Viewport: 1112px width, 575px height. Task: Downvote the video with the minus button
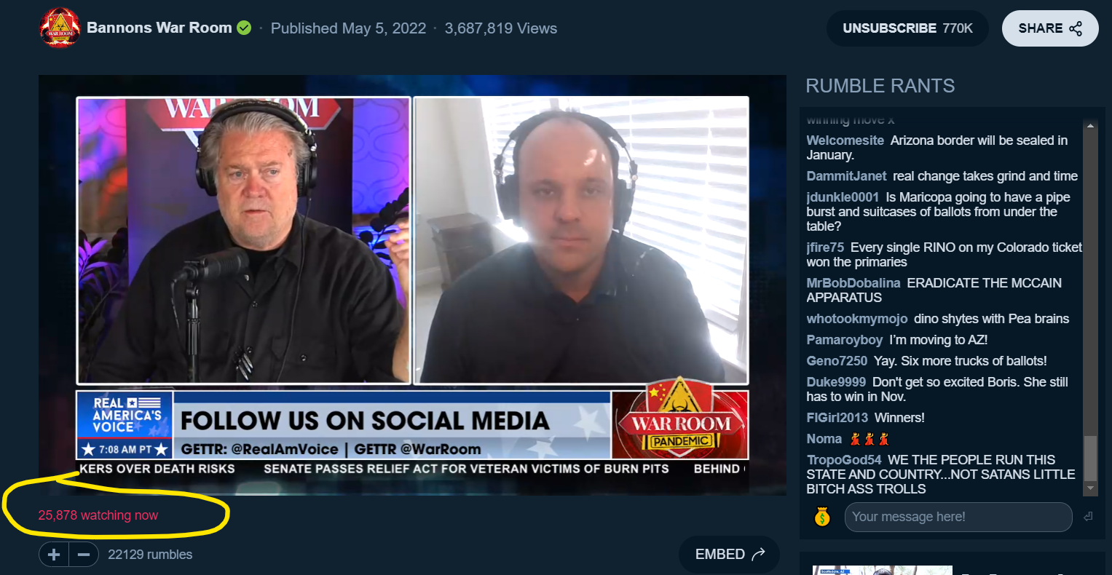[84, 555]
